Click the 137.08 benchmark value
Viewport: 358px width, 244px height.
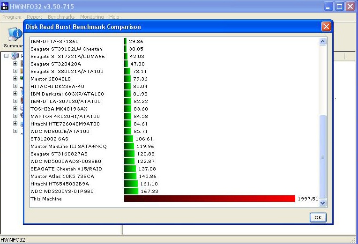coord(147,169)
